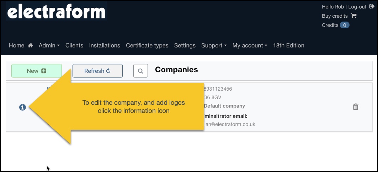The width and height of the screenshot is (384, 172).
Task: Go to the Home page
Action: pyautogui.click(x=16, y=46)
